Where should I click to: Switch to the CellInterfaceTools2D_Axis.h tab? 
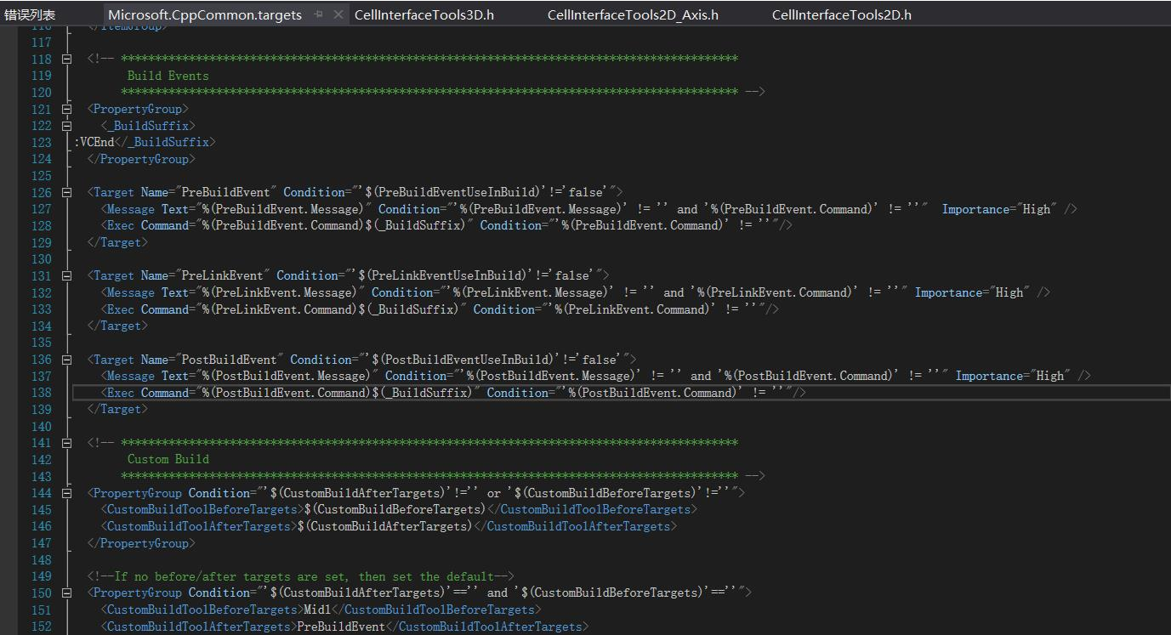[632, 14]
